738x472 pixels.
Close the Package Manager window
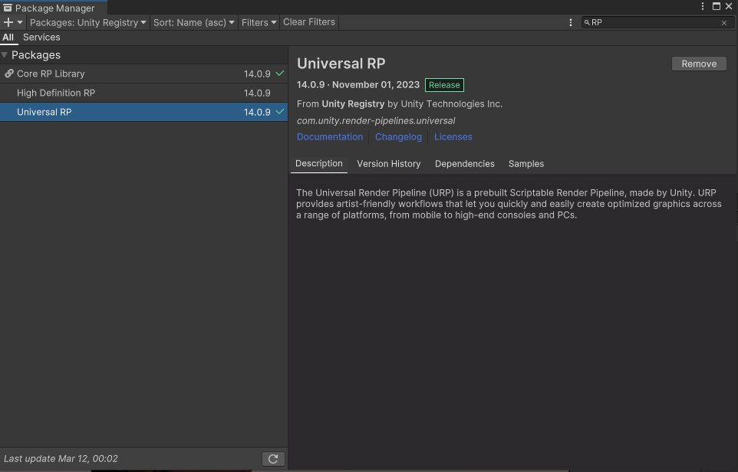729,6
